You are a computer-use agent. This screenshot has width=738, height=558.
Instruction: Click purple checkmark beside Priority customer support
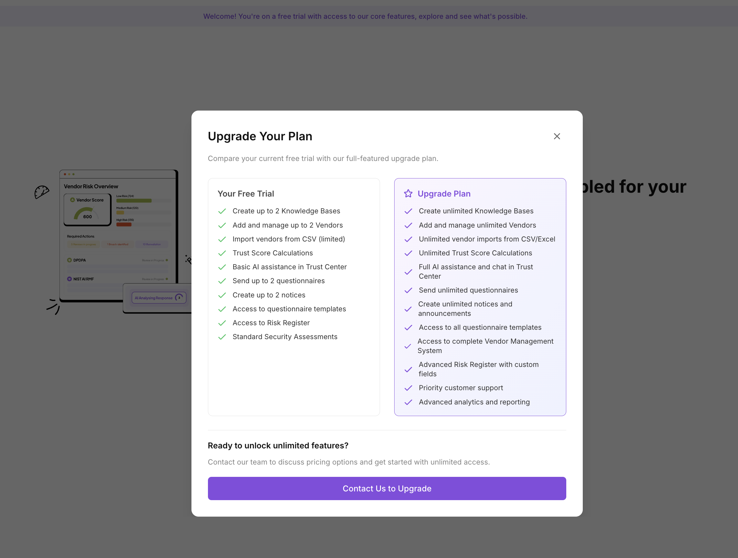[408, 388]
